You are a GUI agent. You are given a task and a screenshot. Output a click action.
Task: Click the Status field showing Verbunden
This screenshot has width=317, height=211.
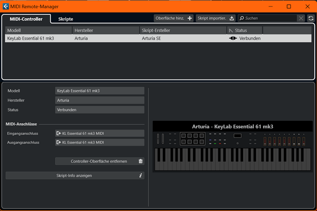[100, 110]
